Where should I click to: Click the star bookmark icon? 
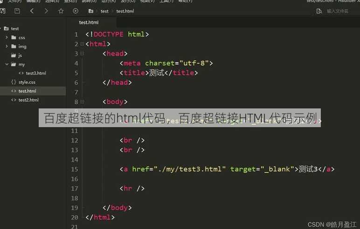pos(61,11)
